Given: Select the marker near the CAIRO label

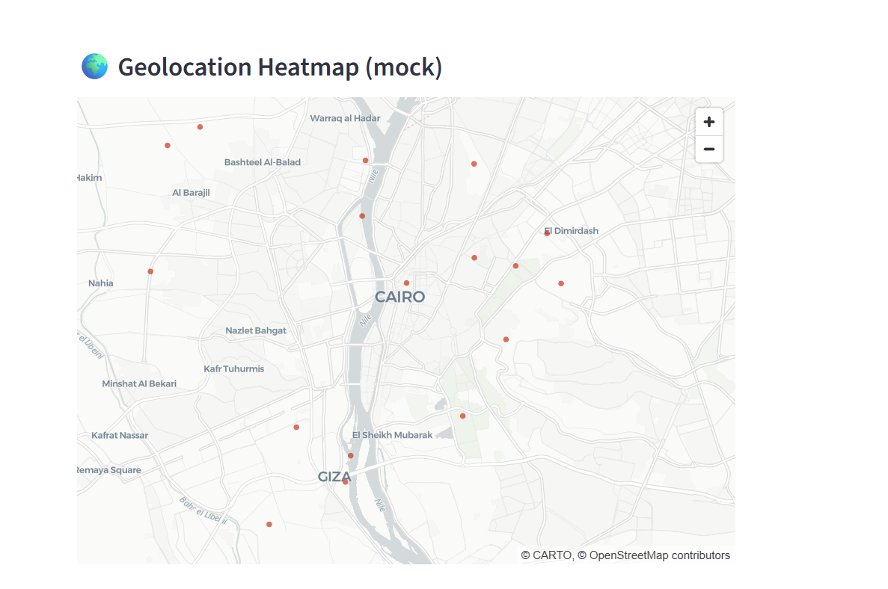Looking at the screenshot, I should pos(406,283).
